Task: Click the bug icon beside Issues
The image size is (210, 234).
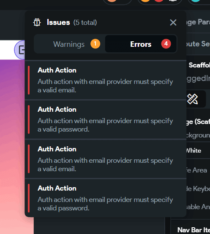Action: tap(37, 22)
